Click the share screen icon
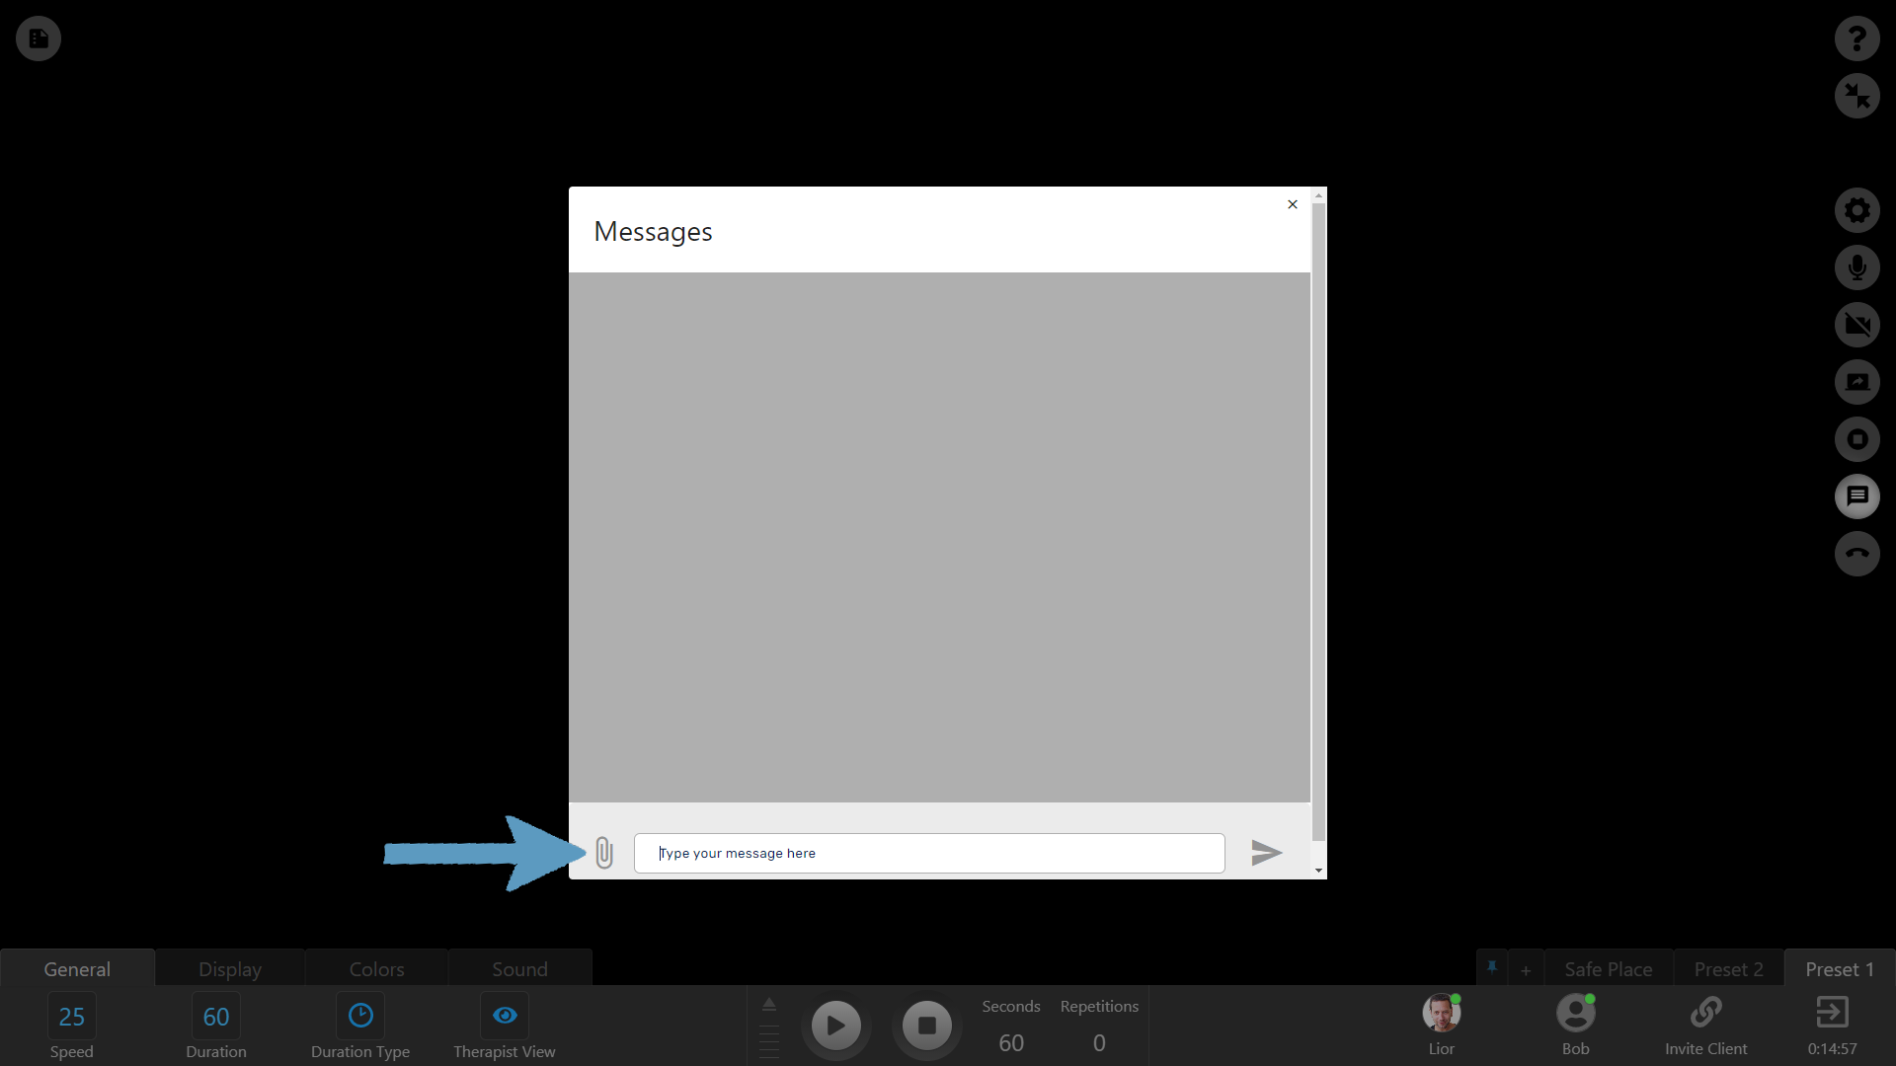Image resolution: width=1896 pixels, height=1066 pixels. click(x=1856, y=382)
